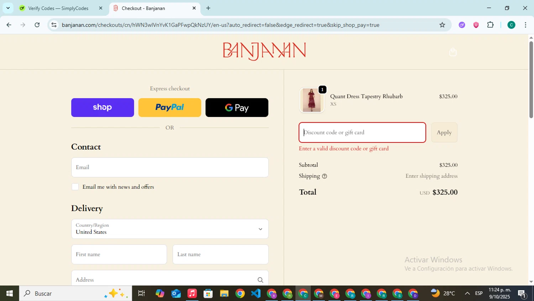Pay with Shop Pay button
Viewport: 534px width, 301px height.
103,107
